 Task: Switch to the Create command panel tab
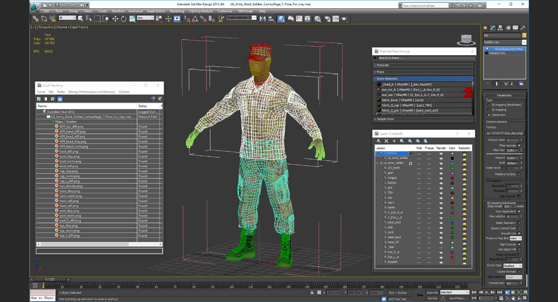point(486,28)
